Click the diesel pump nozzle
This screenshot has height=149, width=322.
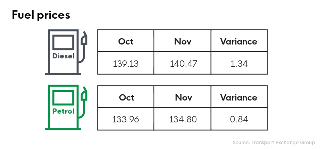pos(84,39)
